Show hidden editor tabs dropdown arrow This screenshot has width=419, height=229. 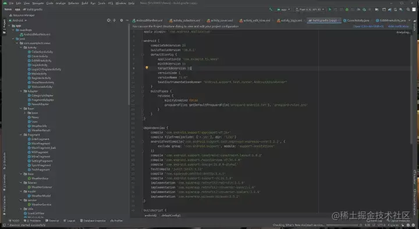pyautogui.click(x=409, y=20)
